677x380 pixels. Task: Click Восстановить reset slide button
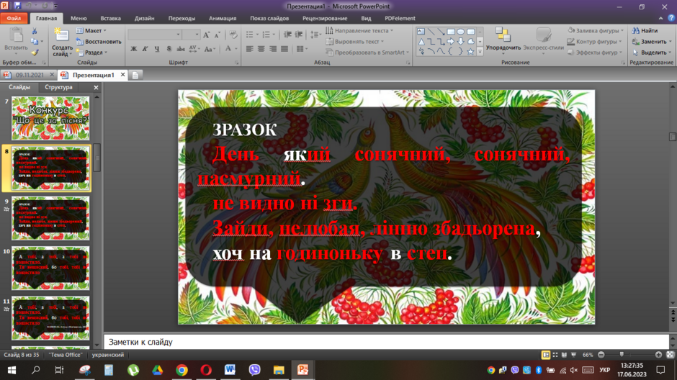(99, 42)
